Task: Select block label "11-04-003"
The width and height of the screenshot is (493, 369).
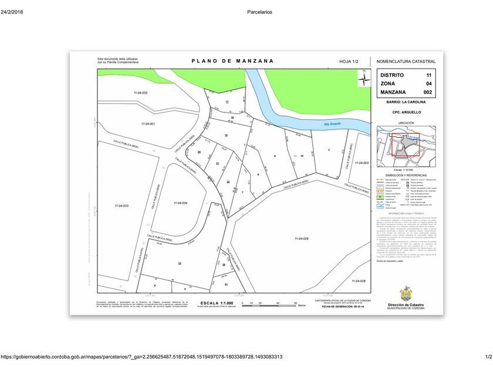Action: point(362,163)
